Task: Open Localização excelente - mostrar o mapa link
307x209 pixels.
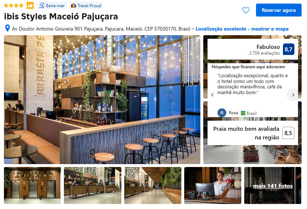Action: (242, 29)
